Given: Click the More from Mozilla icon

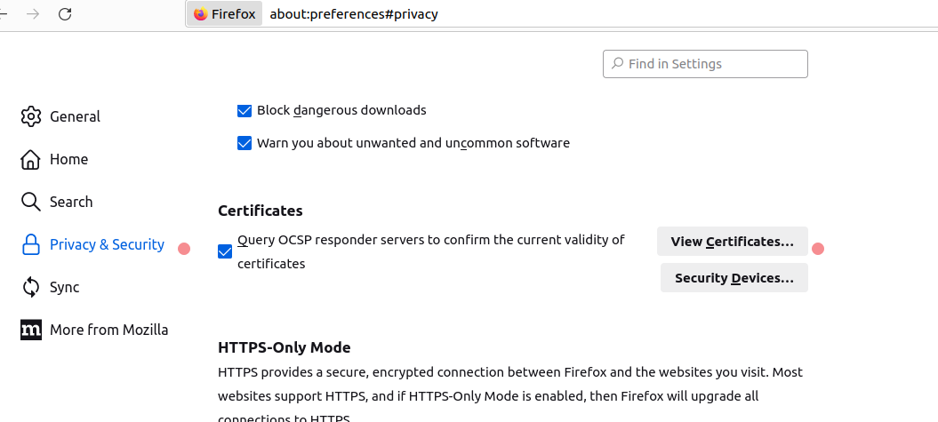Looking at the screenshot, I should 31,330.
